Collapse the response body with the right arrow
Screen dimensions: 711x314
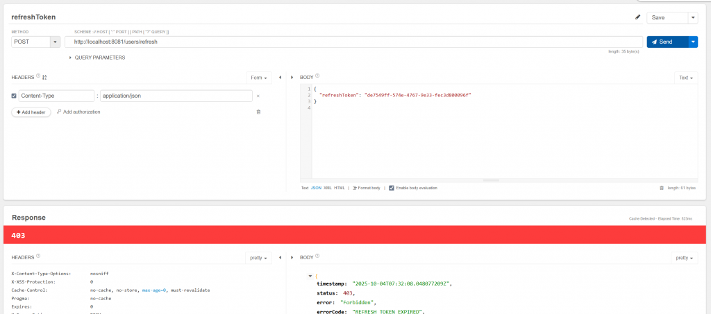292,257
